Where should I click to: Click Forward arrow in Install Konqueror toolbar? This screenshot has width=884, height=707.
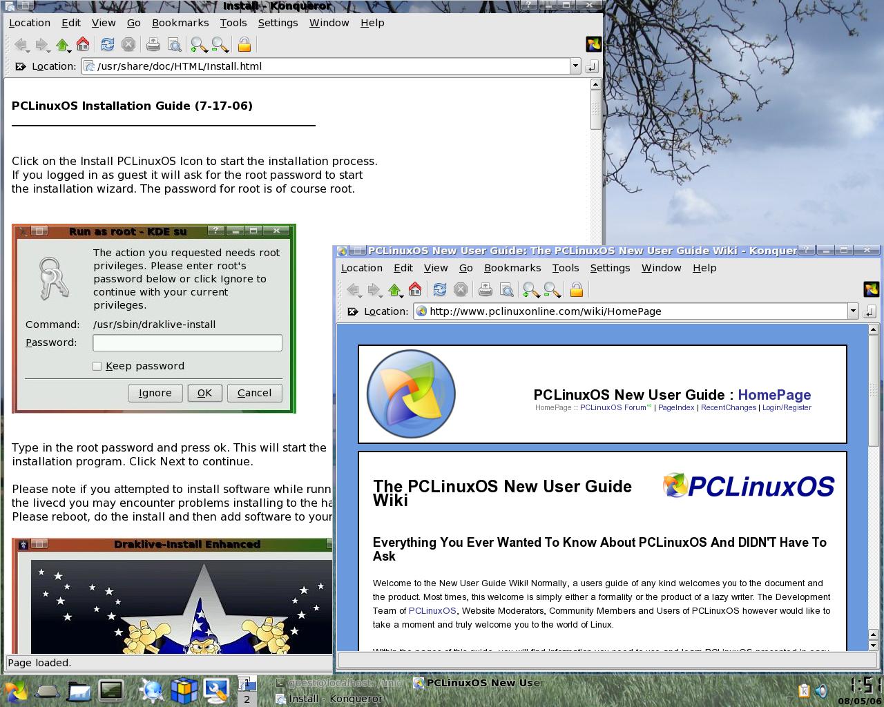coord(42,45)
